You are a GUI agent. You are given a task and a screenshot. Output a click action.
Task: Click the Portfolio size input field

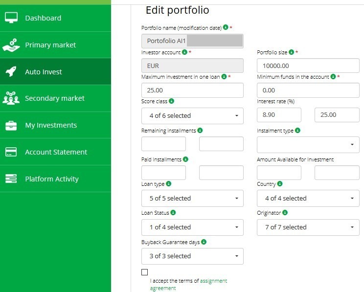pos(308,66)
